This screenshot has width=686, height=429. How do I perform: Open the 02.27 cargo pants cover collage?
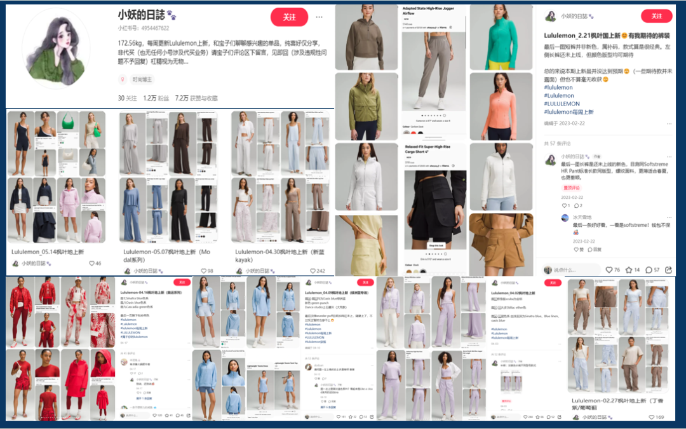tap(618, 336)
